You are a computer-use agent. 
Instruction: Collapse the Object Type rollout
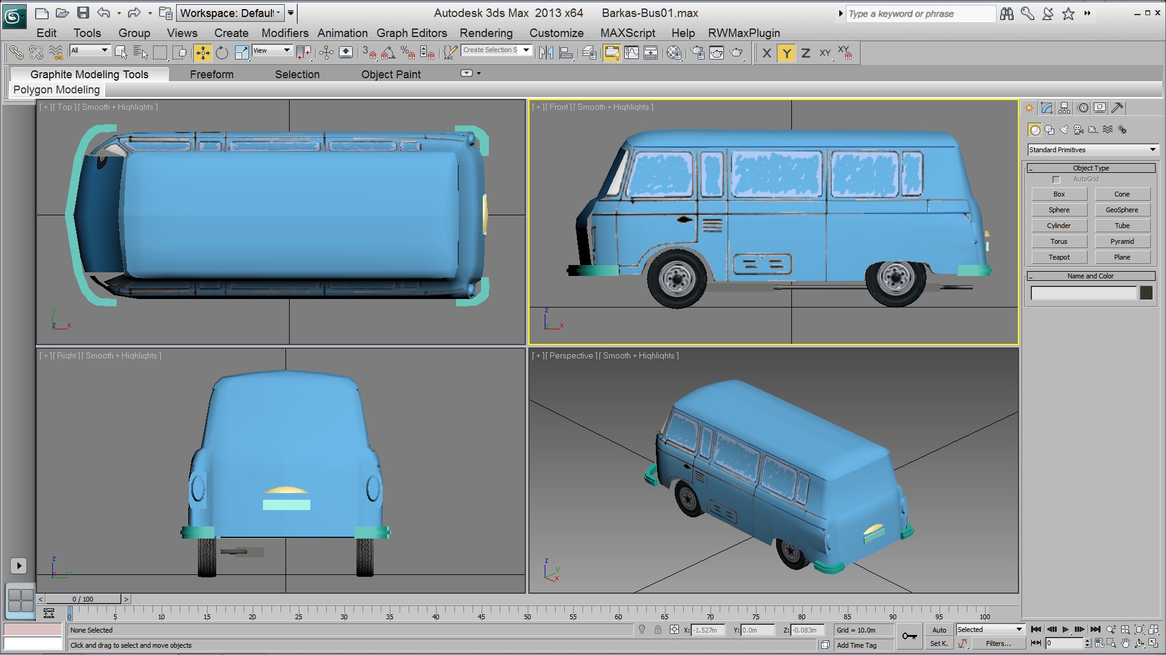coord(1091,168)
